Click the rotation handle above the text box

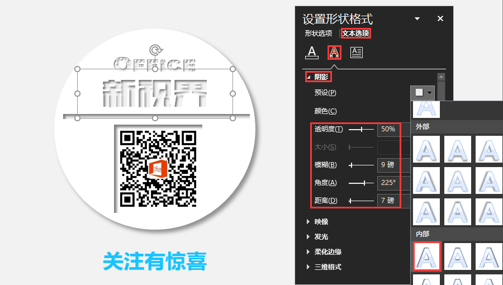tap(155, 50)
